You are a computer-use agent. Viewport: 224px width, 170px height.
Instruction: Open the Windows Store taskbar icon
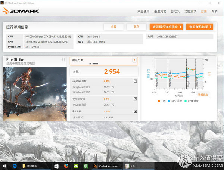tap(56, 166)
